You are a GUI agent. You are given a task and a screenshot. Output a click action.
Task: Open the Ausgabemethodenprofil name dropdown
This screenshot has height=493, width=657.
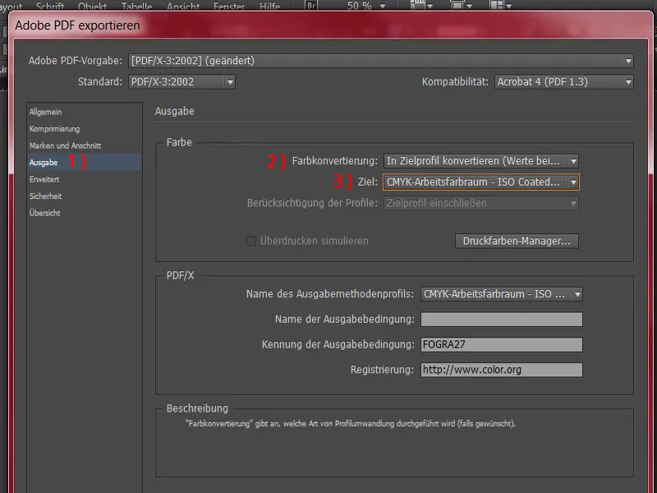tap(577, 294)
